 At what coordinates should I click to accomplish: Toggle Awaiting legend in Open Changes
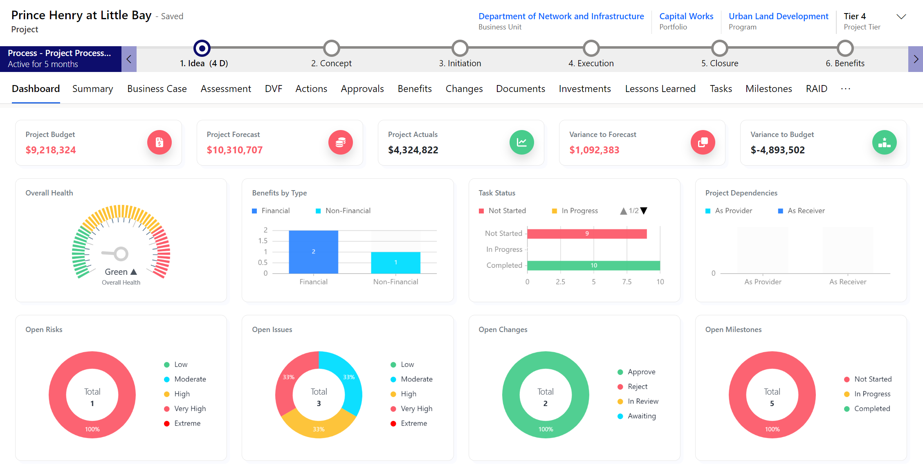pos(637,416)
